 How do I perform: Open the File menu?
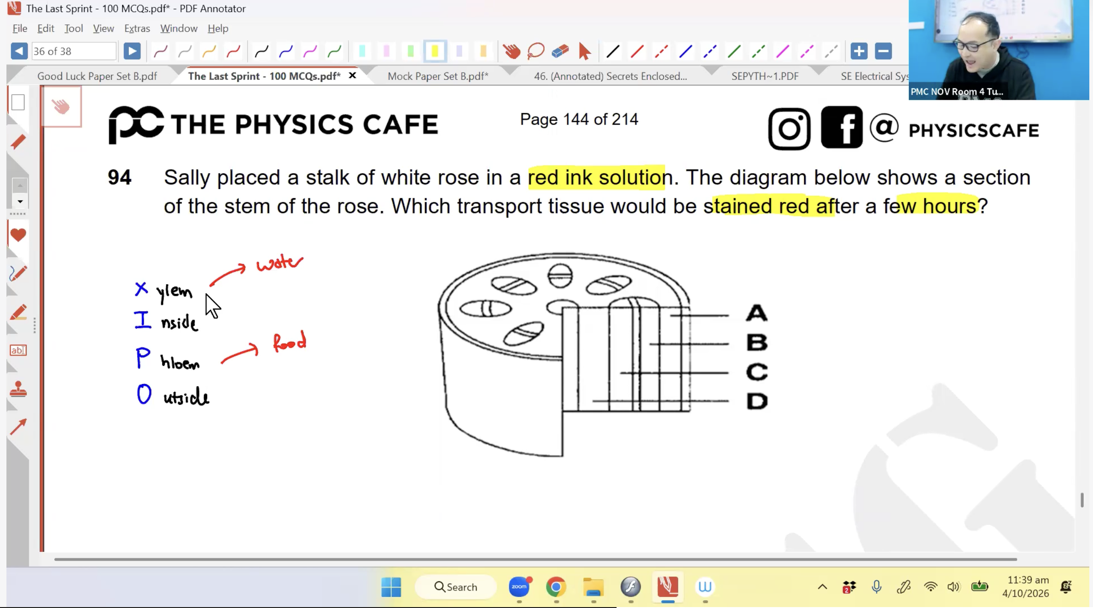click(20, 29)
